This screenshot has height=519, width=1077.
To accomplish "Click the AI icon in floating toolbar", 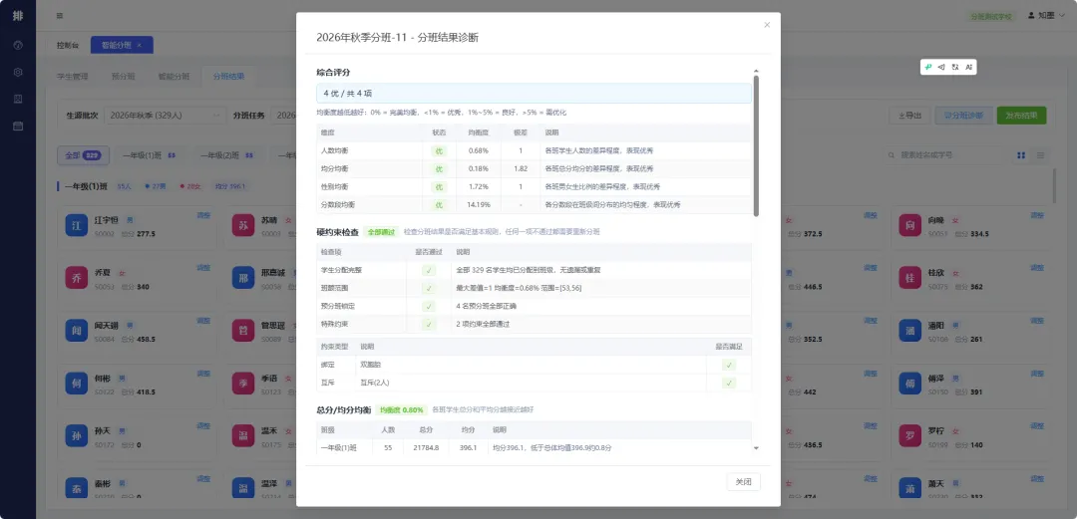I will click(968, 67).
